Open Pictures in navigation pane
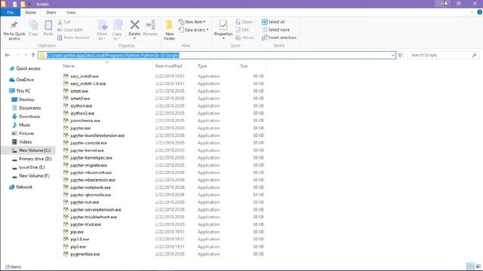This screenshot has width=483, height=271. click(x=23, y=133)
